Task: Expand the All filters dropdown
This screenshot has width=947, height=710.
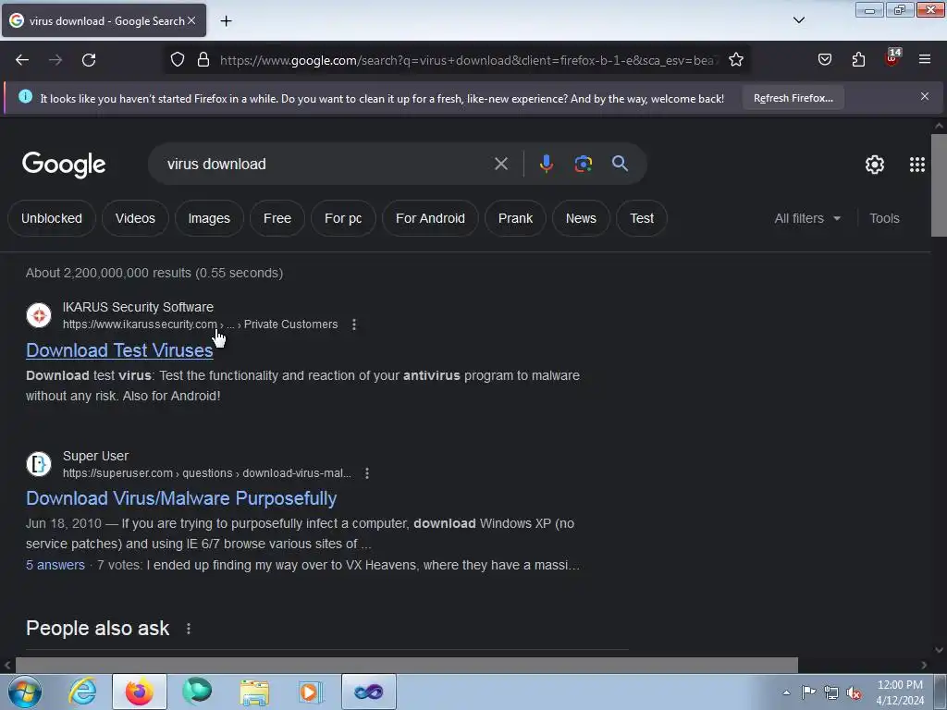Action: click(x=807, y=218)
